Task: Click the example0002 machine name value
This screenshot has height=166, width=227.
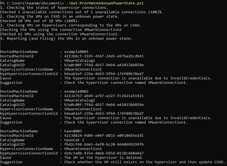Action: tap(76, 91)
